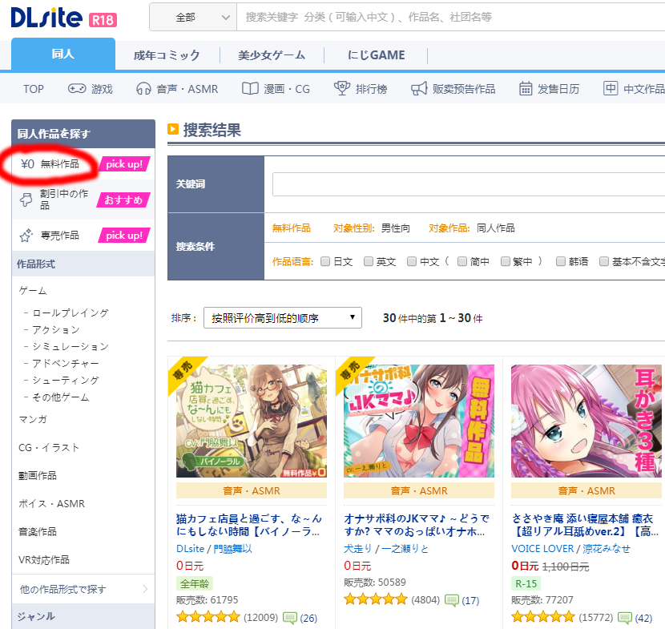The image size is (665, 629).
Task: Check the 简中 language checkbox
Action: [462, 261]
